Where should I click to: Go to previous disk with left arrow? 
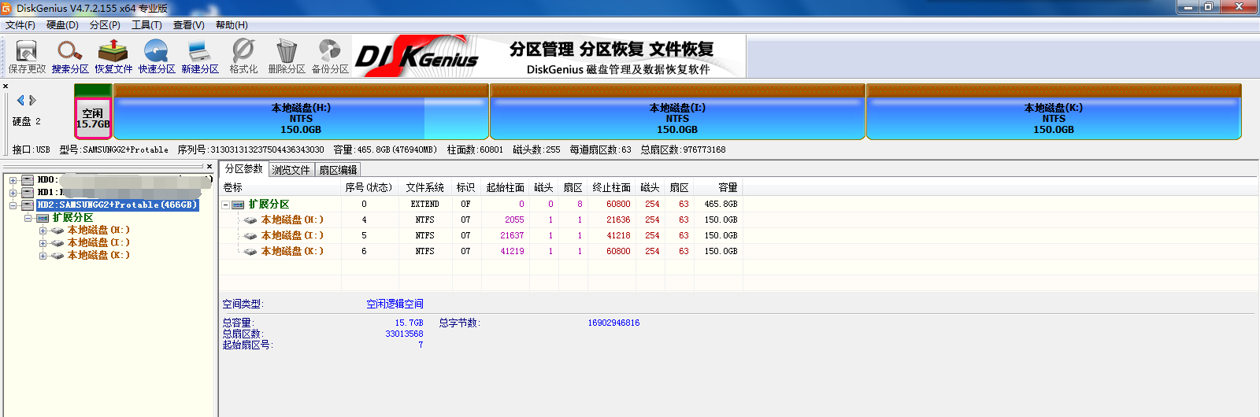pos(20,101)
